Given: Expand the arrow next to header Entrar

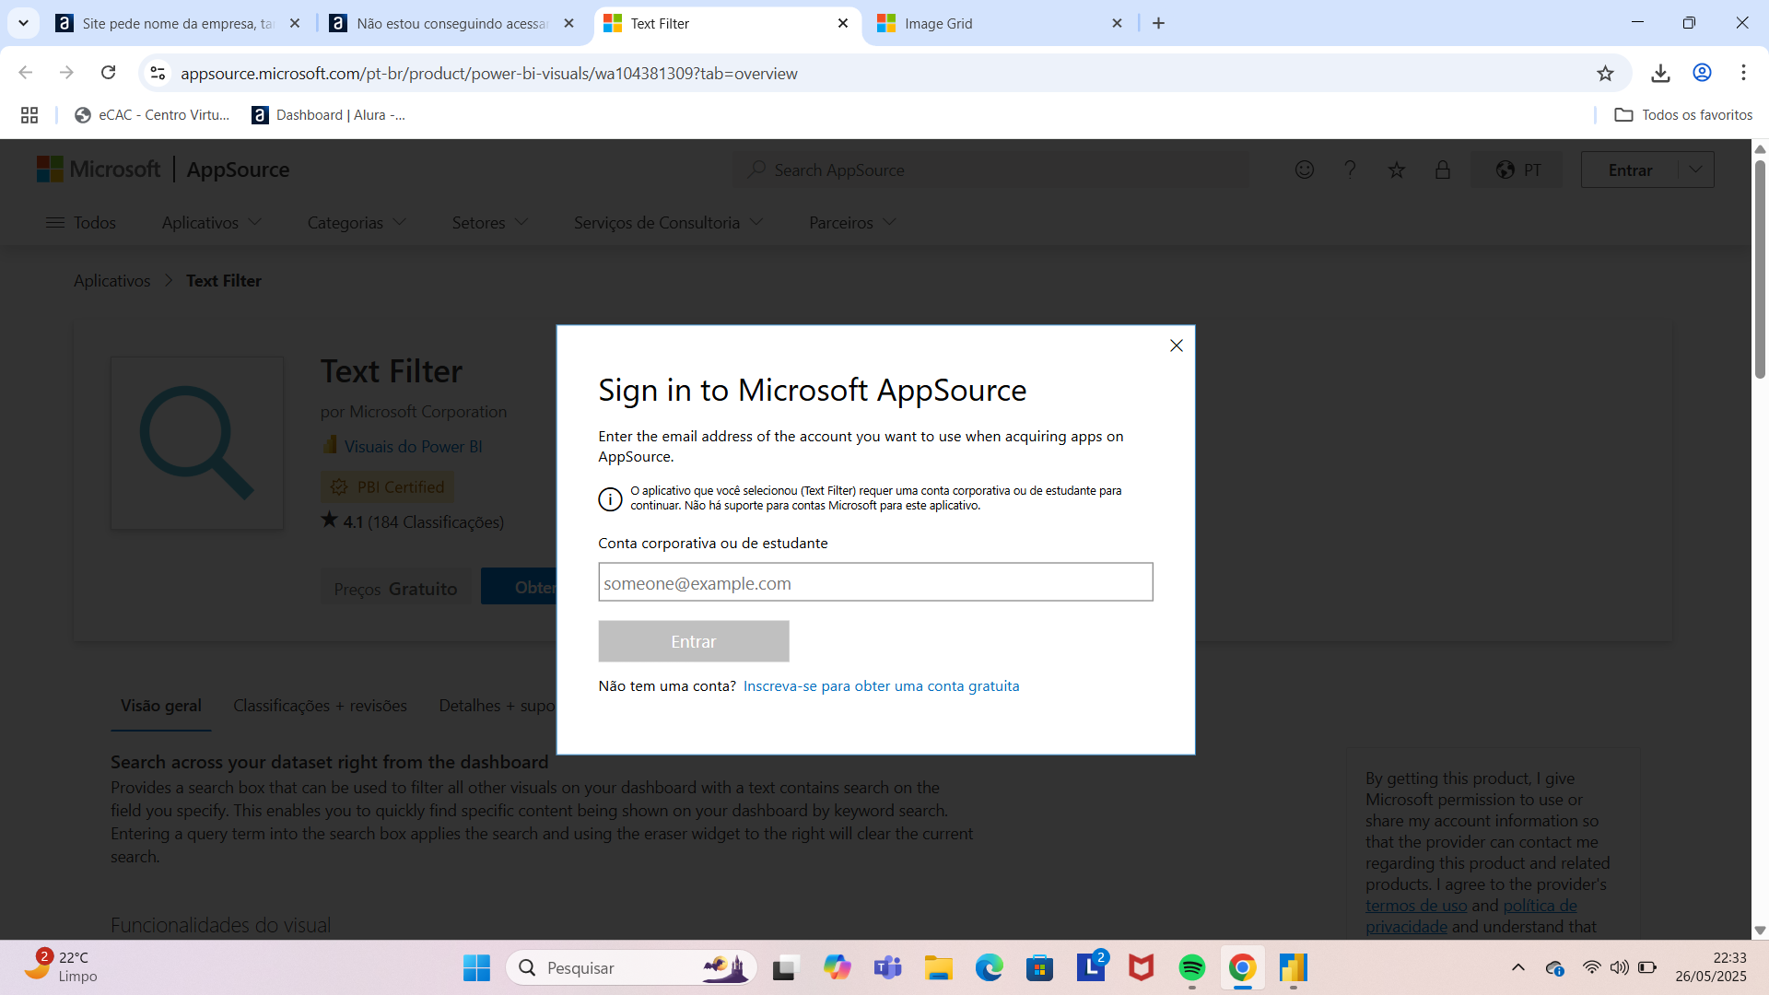Looking at the screenshot, I should click(1696, 170).
